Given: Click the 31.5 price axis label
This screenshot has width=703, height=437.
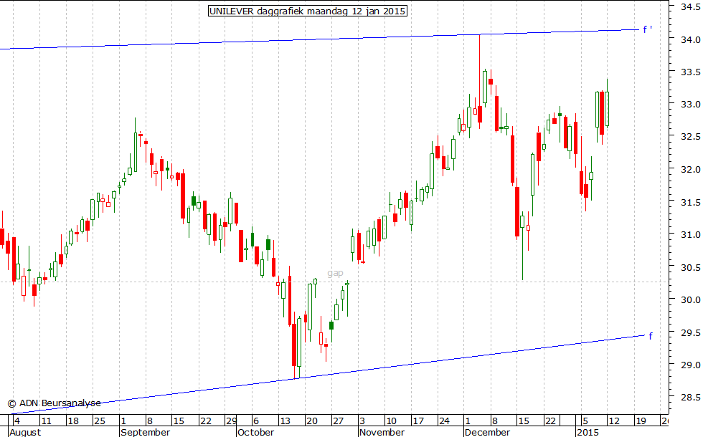Looking at the screenshot, I should (x=690, y=202).
